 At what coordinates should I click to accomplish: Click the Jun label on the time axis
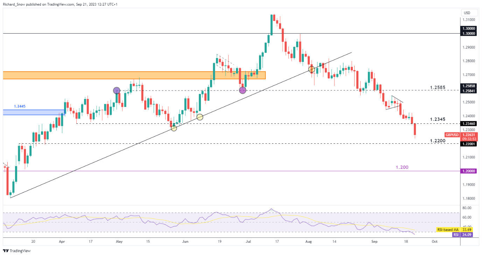(186, 241)
